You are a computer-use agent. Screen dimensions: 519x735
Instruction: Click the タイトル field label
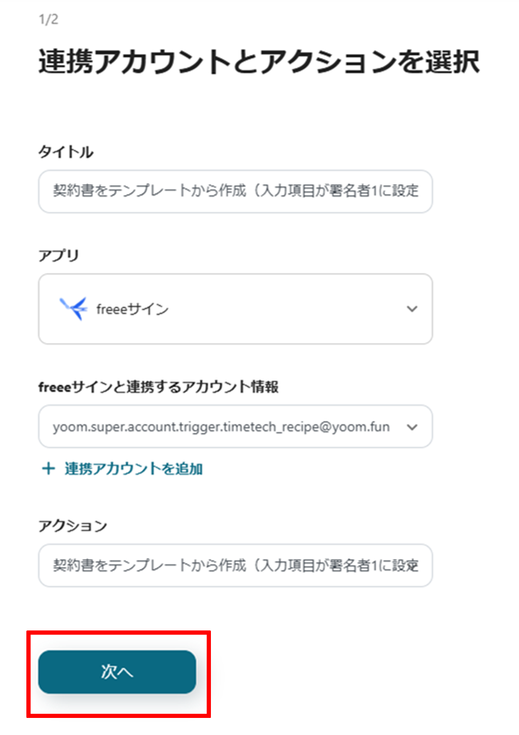click(x=66, y=152)
